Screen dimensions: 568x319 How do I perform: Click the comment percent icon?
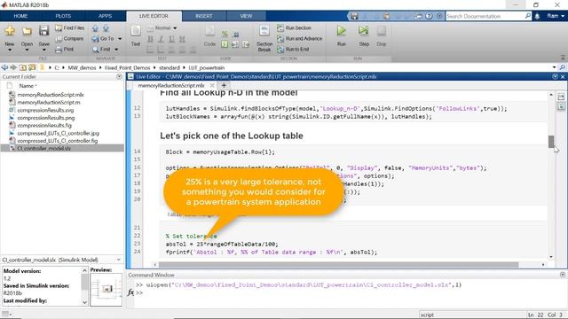225,34
